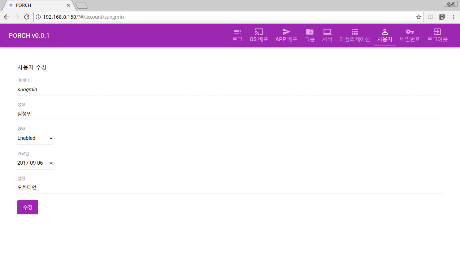This screenshot has width=460, height=254.
Task: Click the 성함 name input field
Action: click(230, 114)
